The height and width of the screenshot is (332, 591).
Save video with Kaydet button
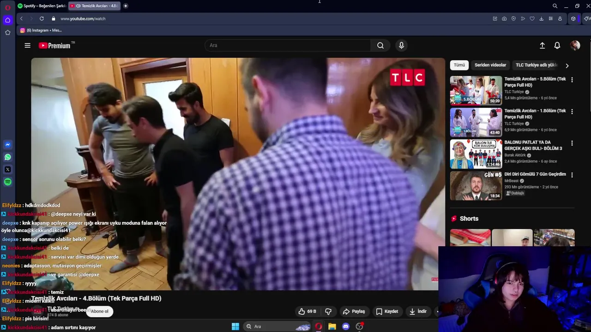pyautogui.click(x=387, y=311)
